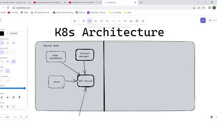Select the Text tool
217x122 pixels.
pos(131,21)
